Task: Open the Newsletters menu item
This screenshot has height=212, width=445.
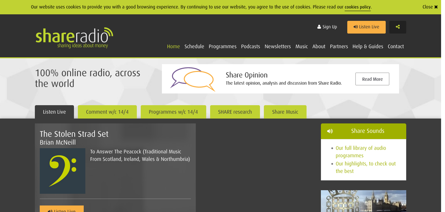Action: (x=278, y=47)
